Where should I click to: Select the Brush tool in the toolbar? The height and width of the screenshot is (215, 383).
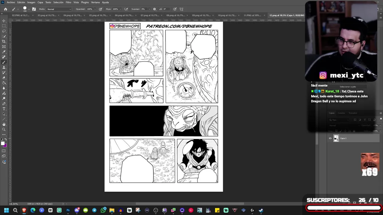(4, 62)
